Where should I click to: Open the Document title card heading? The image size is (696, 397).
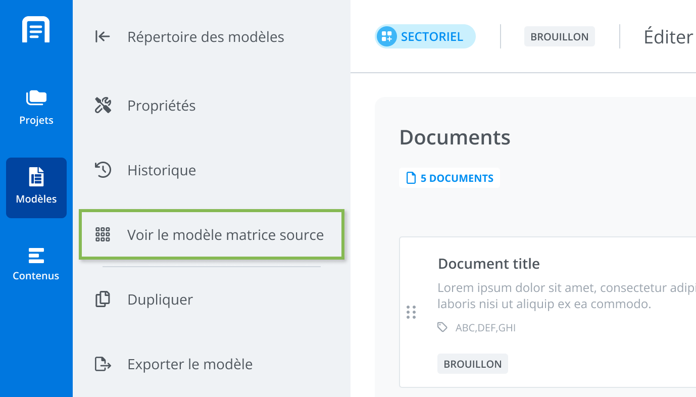pos(489,264)
